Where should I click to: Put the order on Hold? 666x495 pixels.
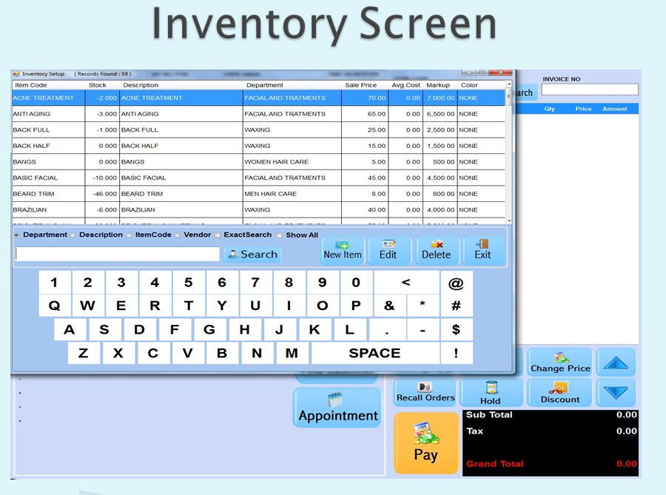(x=491, y=393)
